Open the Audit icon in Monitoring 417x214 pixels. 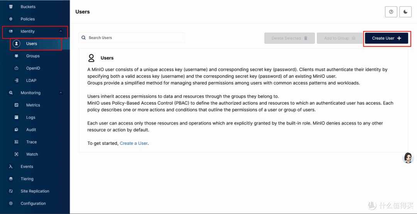(x=17, y=130)
